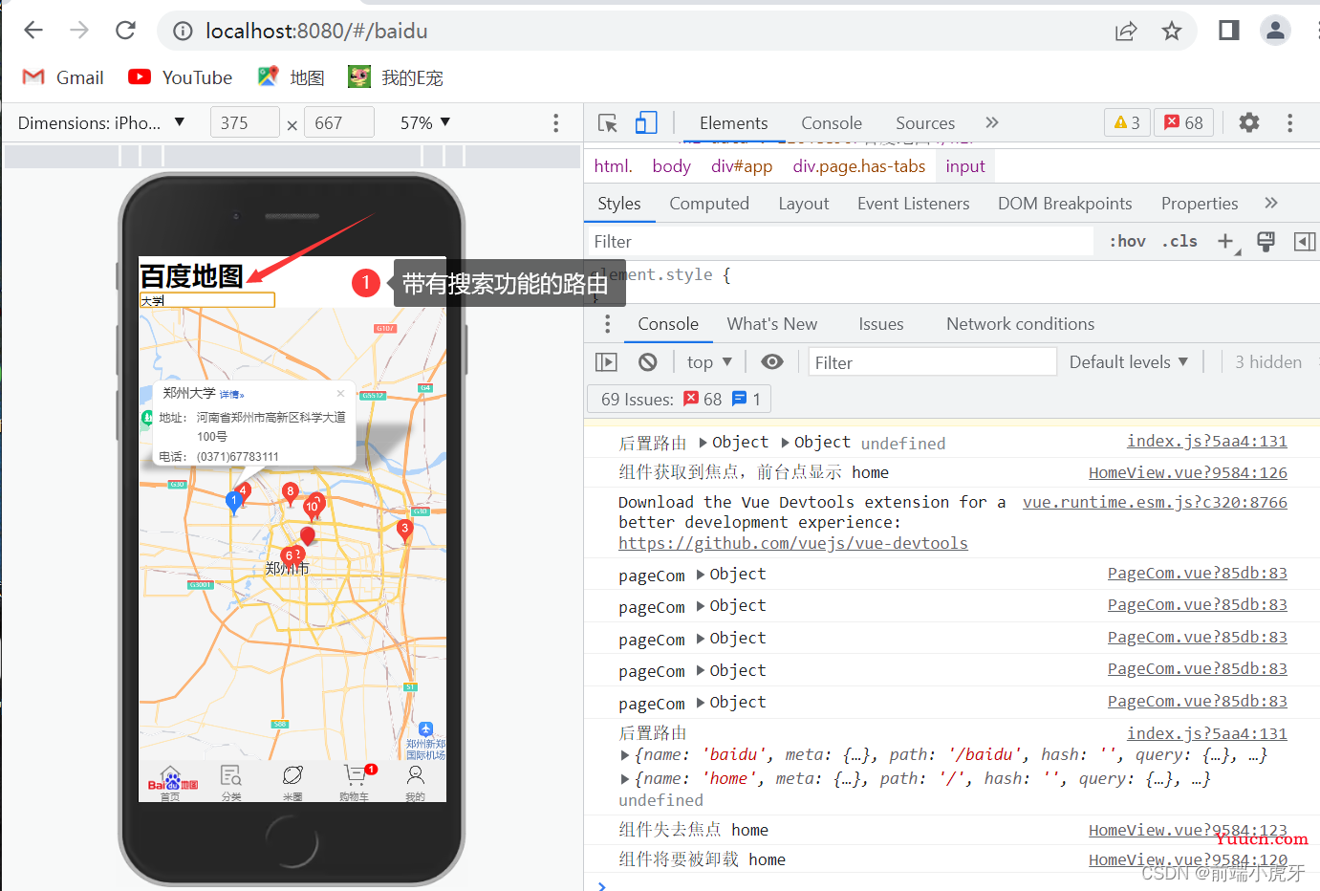Screen dimensions: 1320x891
Task: Open the Default levels dropdown
Action: 1129,362
